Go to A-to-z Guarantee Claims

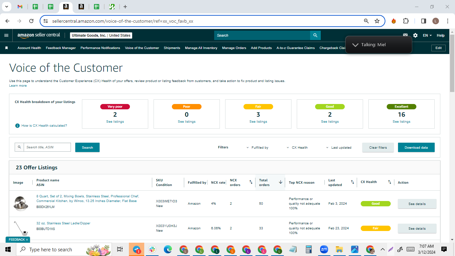[x=295, y=48]
